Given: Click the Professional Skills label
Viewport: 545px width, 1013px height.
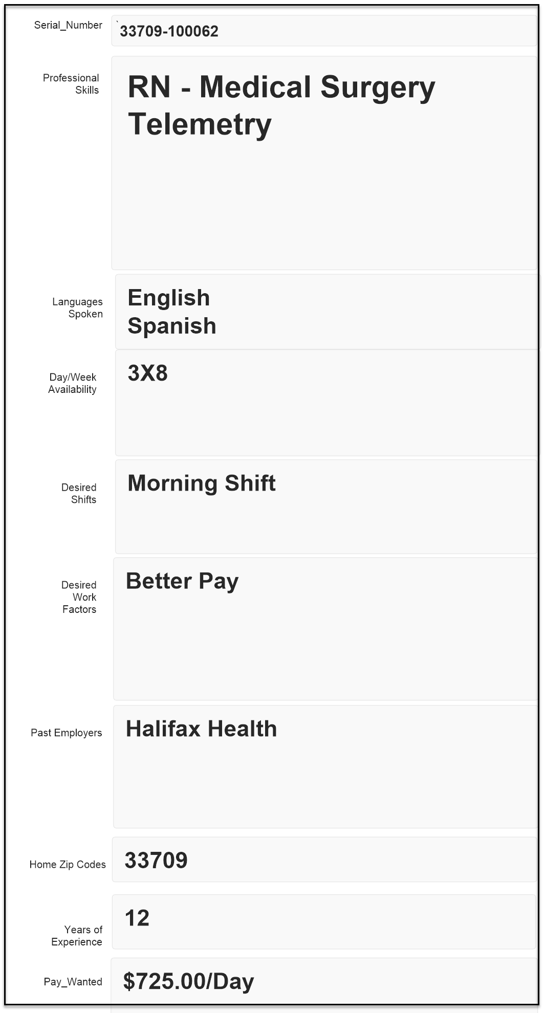Looking at the screenshot, I should (71, 84).
